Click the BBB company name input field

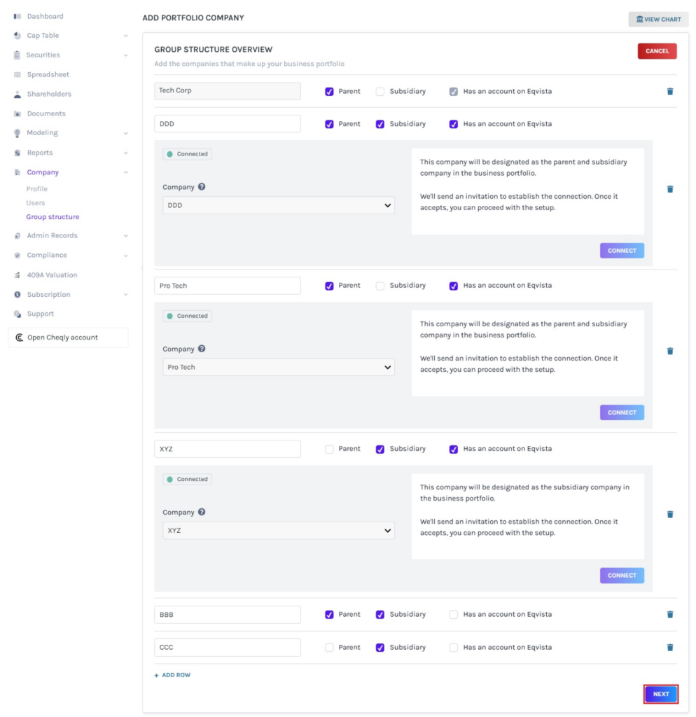[227, 615]
